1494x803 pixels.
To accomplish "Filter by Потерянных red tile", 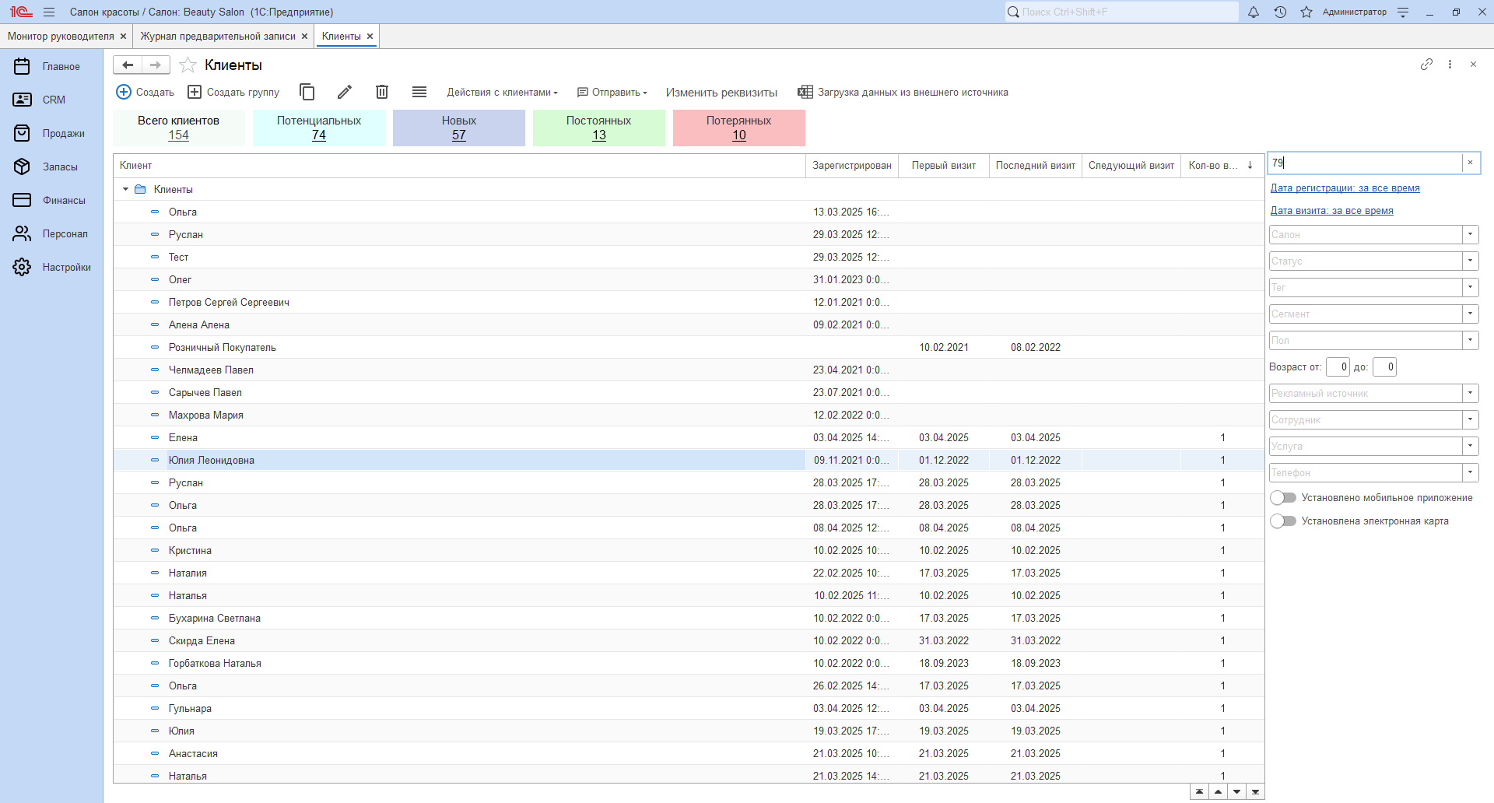I will (x=739, y=128).
